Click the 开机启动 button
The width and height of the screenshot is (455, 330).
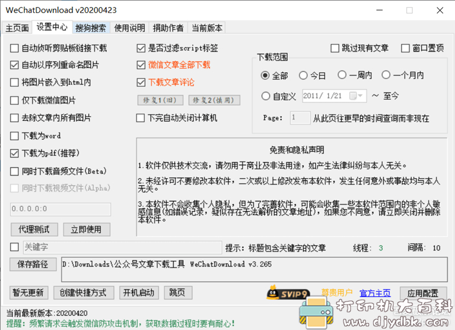tap(139, 293)
